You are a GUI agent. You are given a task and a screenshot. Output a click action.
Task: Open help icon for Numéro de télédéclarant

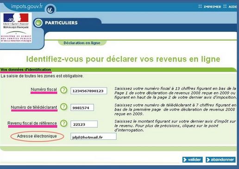[63, 106]
